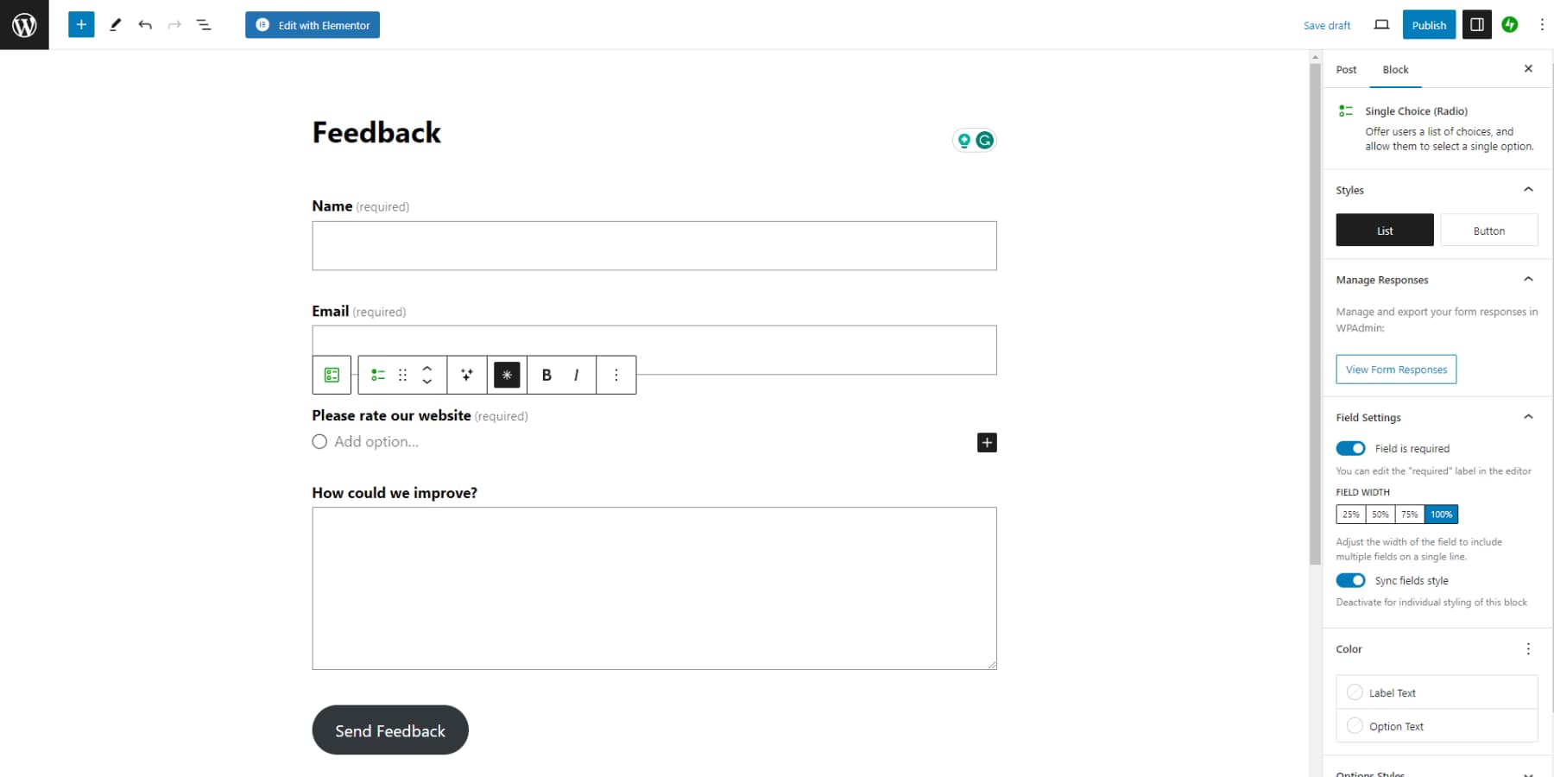Open the Document Overview list icon
This screenshot has width=1554, height=777.
[204, 25]
